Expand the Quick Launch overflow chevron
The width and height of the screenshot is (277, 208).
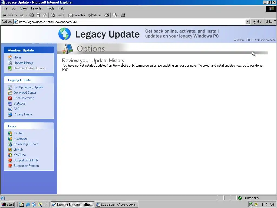coord(46,204)
